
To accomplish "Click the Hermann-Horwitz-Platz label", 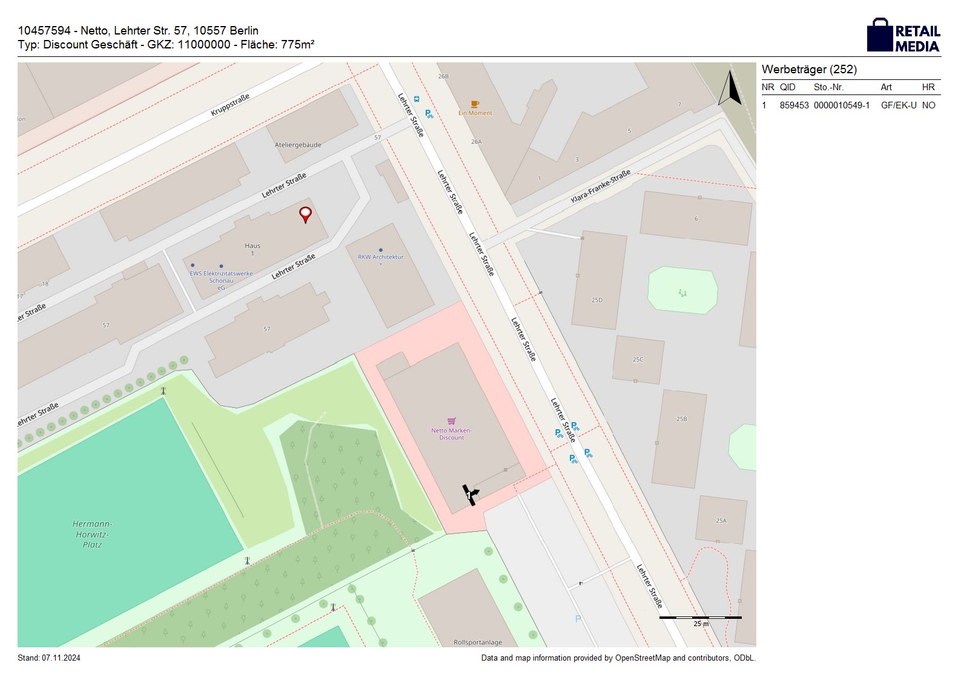I will (92, 534).
